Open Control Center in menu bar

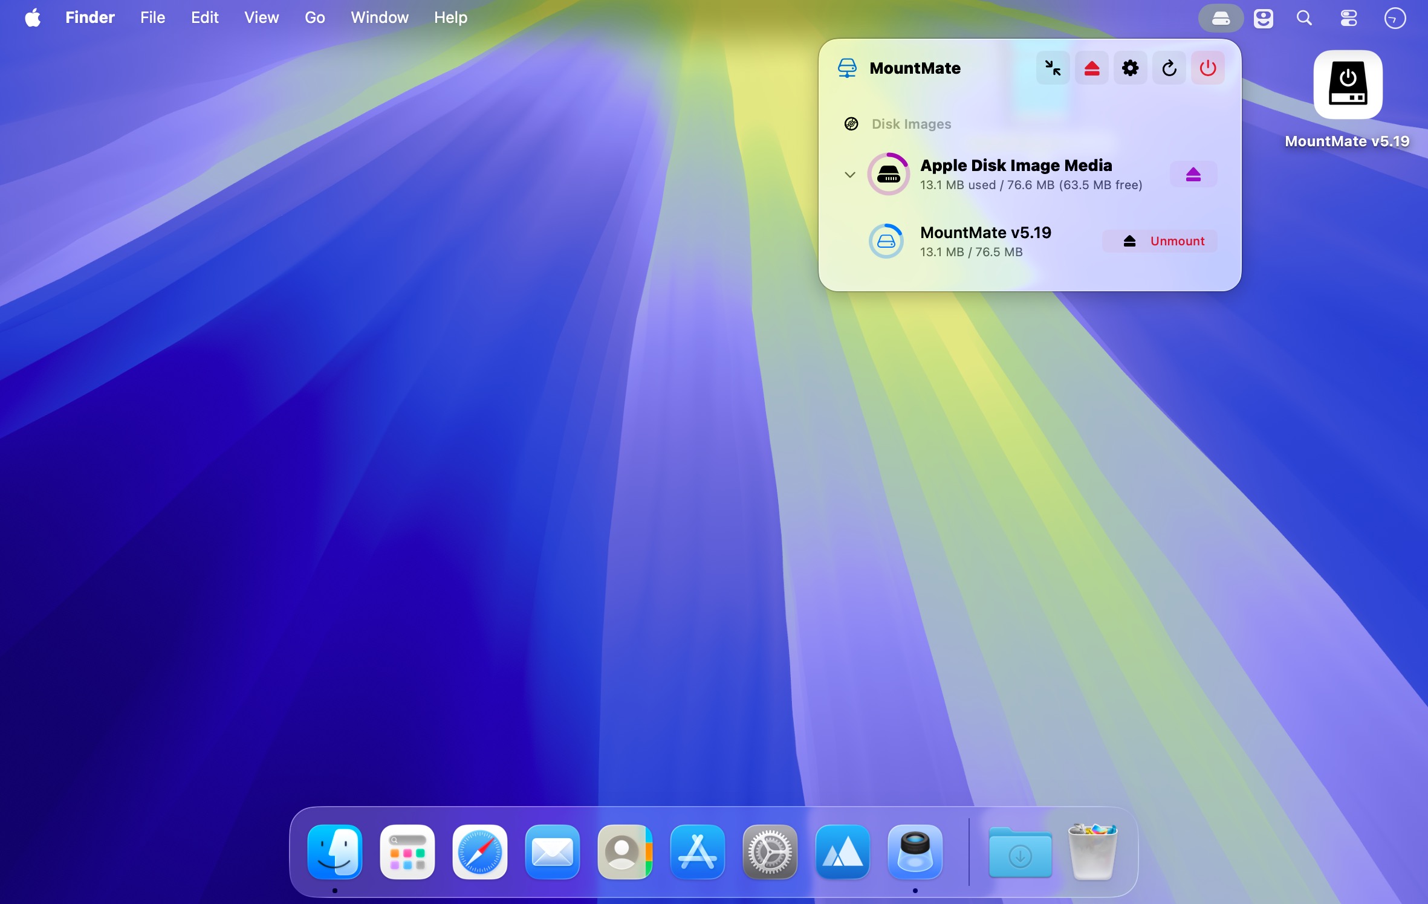click(x=1348, y=18)
